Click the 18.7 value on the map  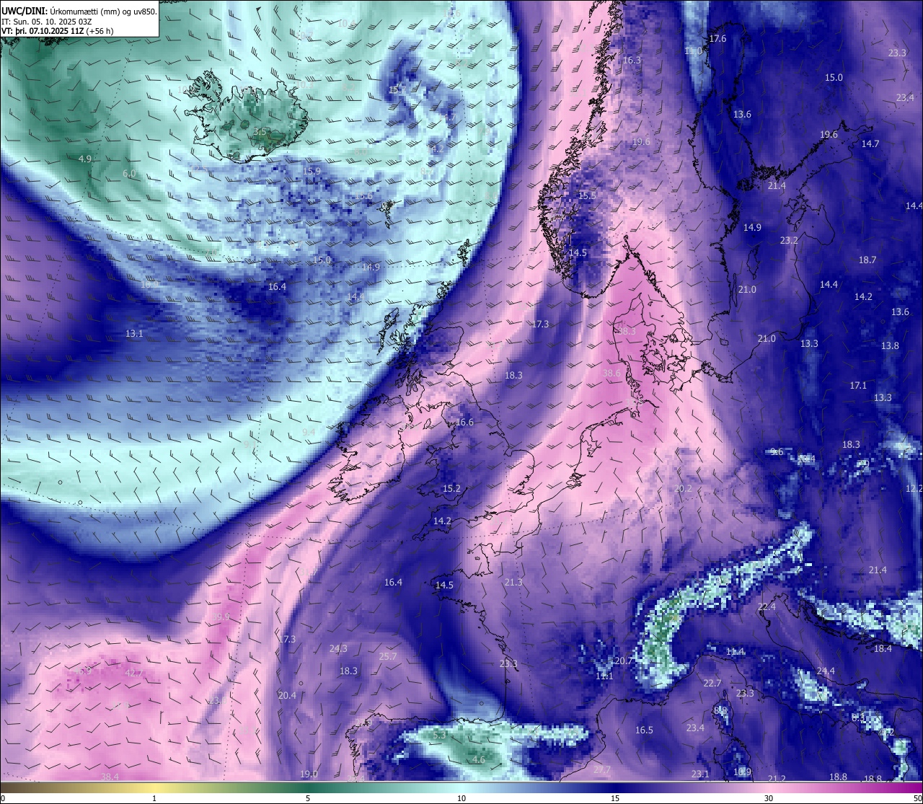click(867, 260)
